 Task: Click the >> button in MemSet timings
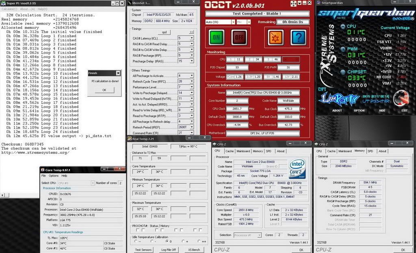click(x=191, y=33)
